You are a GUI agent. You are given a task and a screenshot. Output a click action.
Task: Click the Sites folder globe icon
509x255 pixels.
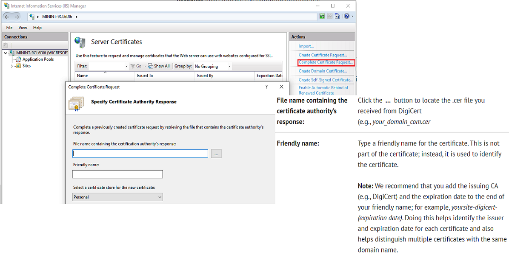[x=18, y=66]
